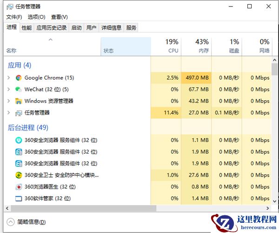This screenshot has width=279, height=233.
Task: Sort by the 状态 column header
Action: pos(126,47)
